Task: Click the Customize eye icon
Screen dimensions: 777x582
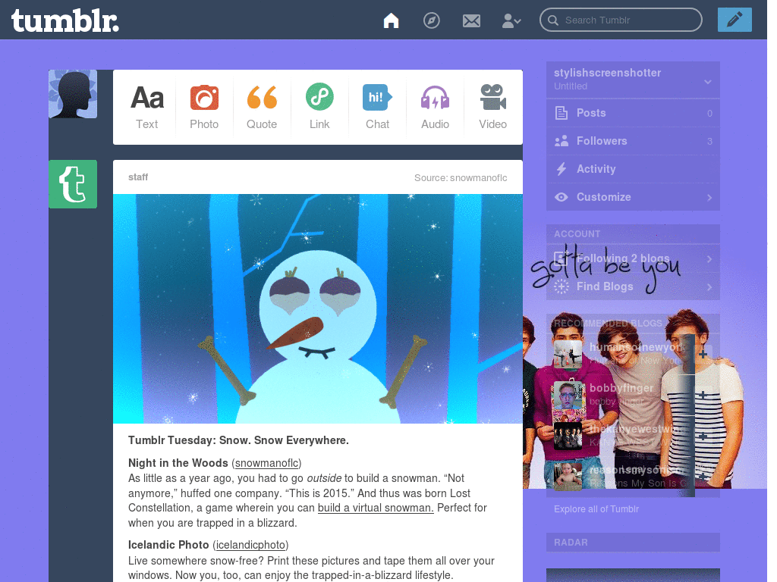Action: [561, 197]
